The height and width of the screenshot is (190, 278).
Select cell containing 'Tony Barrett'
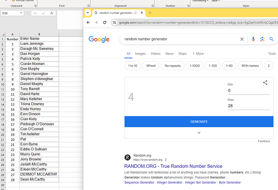39,89
